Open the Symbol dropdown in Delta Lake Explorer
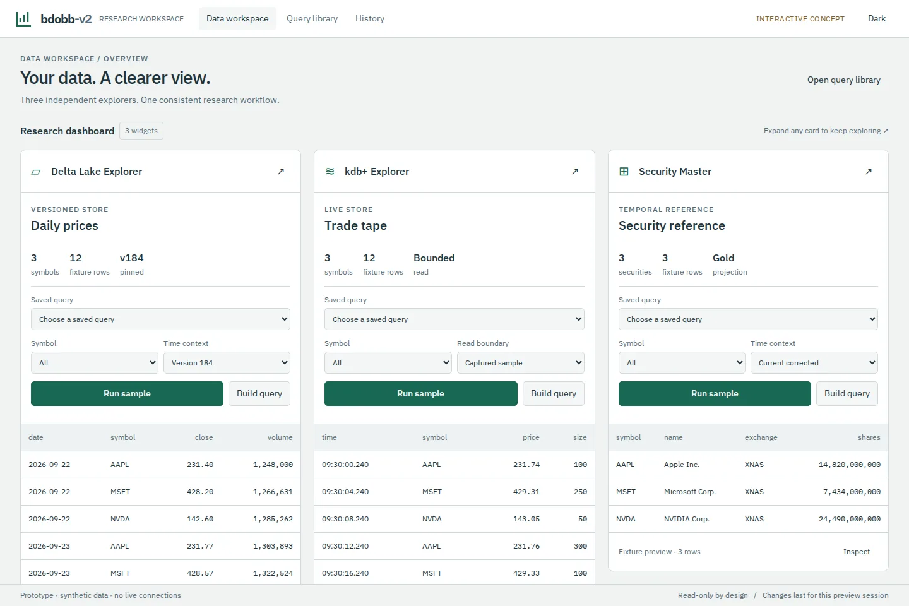909x606 pixels. tap(95, 363)
